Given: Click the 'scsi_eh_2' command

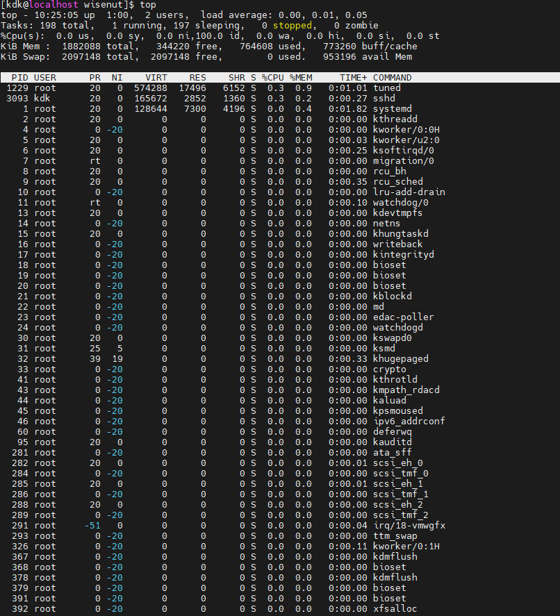Looking at the screenshot, I should [x=398, y=504].
